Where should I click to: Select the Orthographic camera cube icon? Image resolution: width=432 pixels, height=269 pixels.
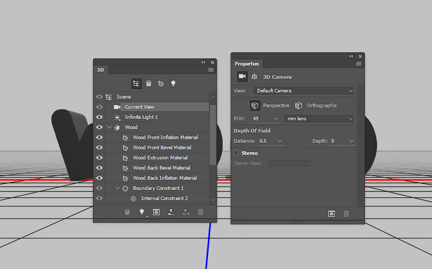coord(298,106)
